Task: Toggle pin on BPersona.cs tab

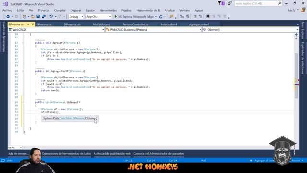Action: (x=28, y=25)
